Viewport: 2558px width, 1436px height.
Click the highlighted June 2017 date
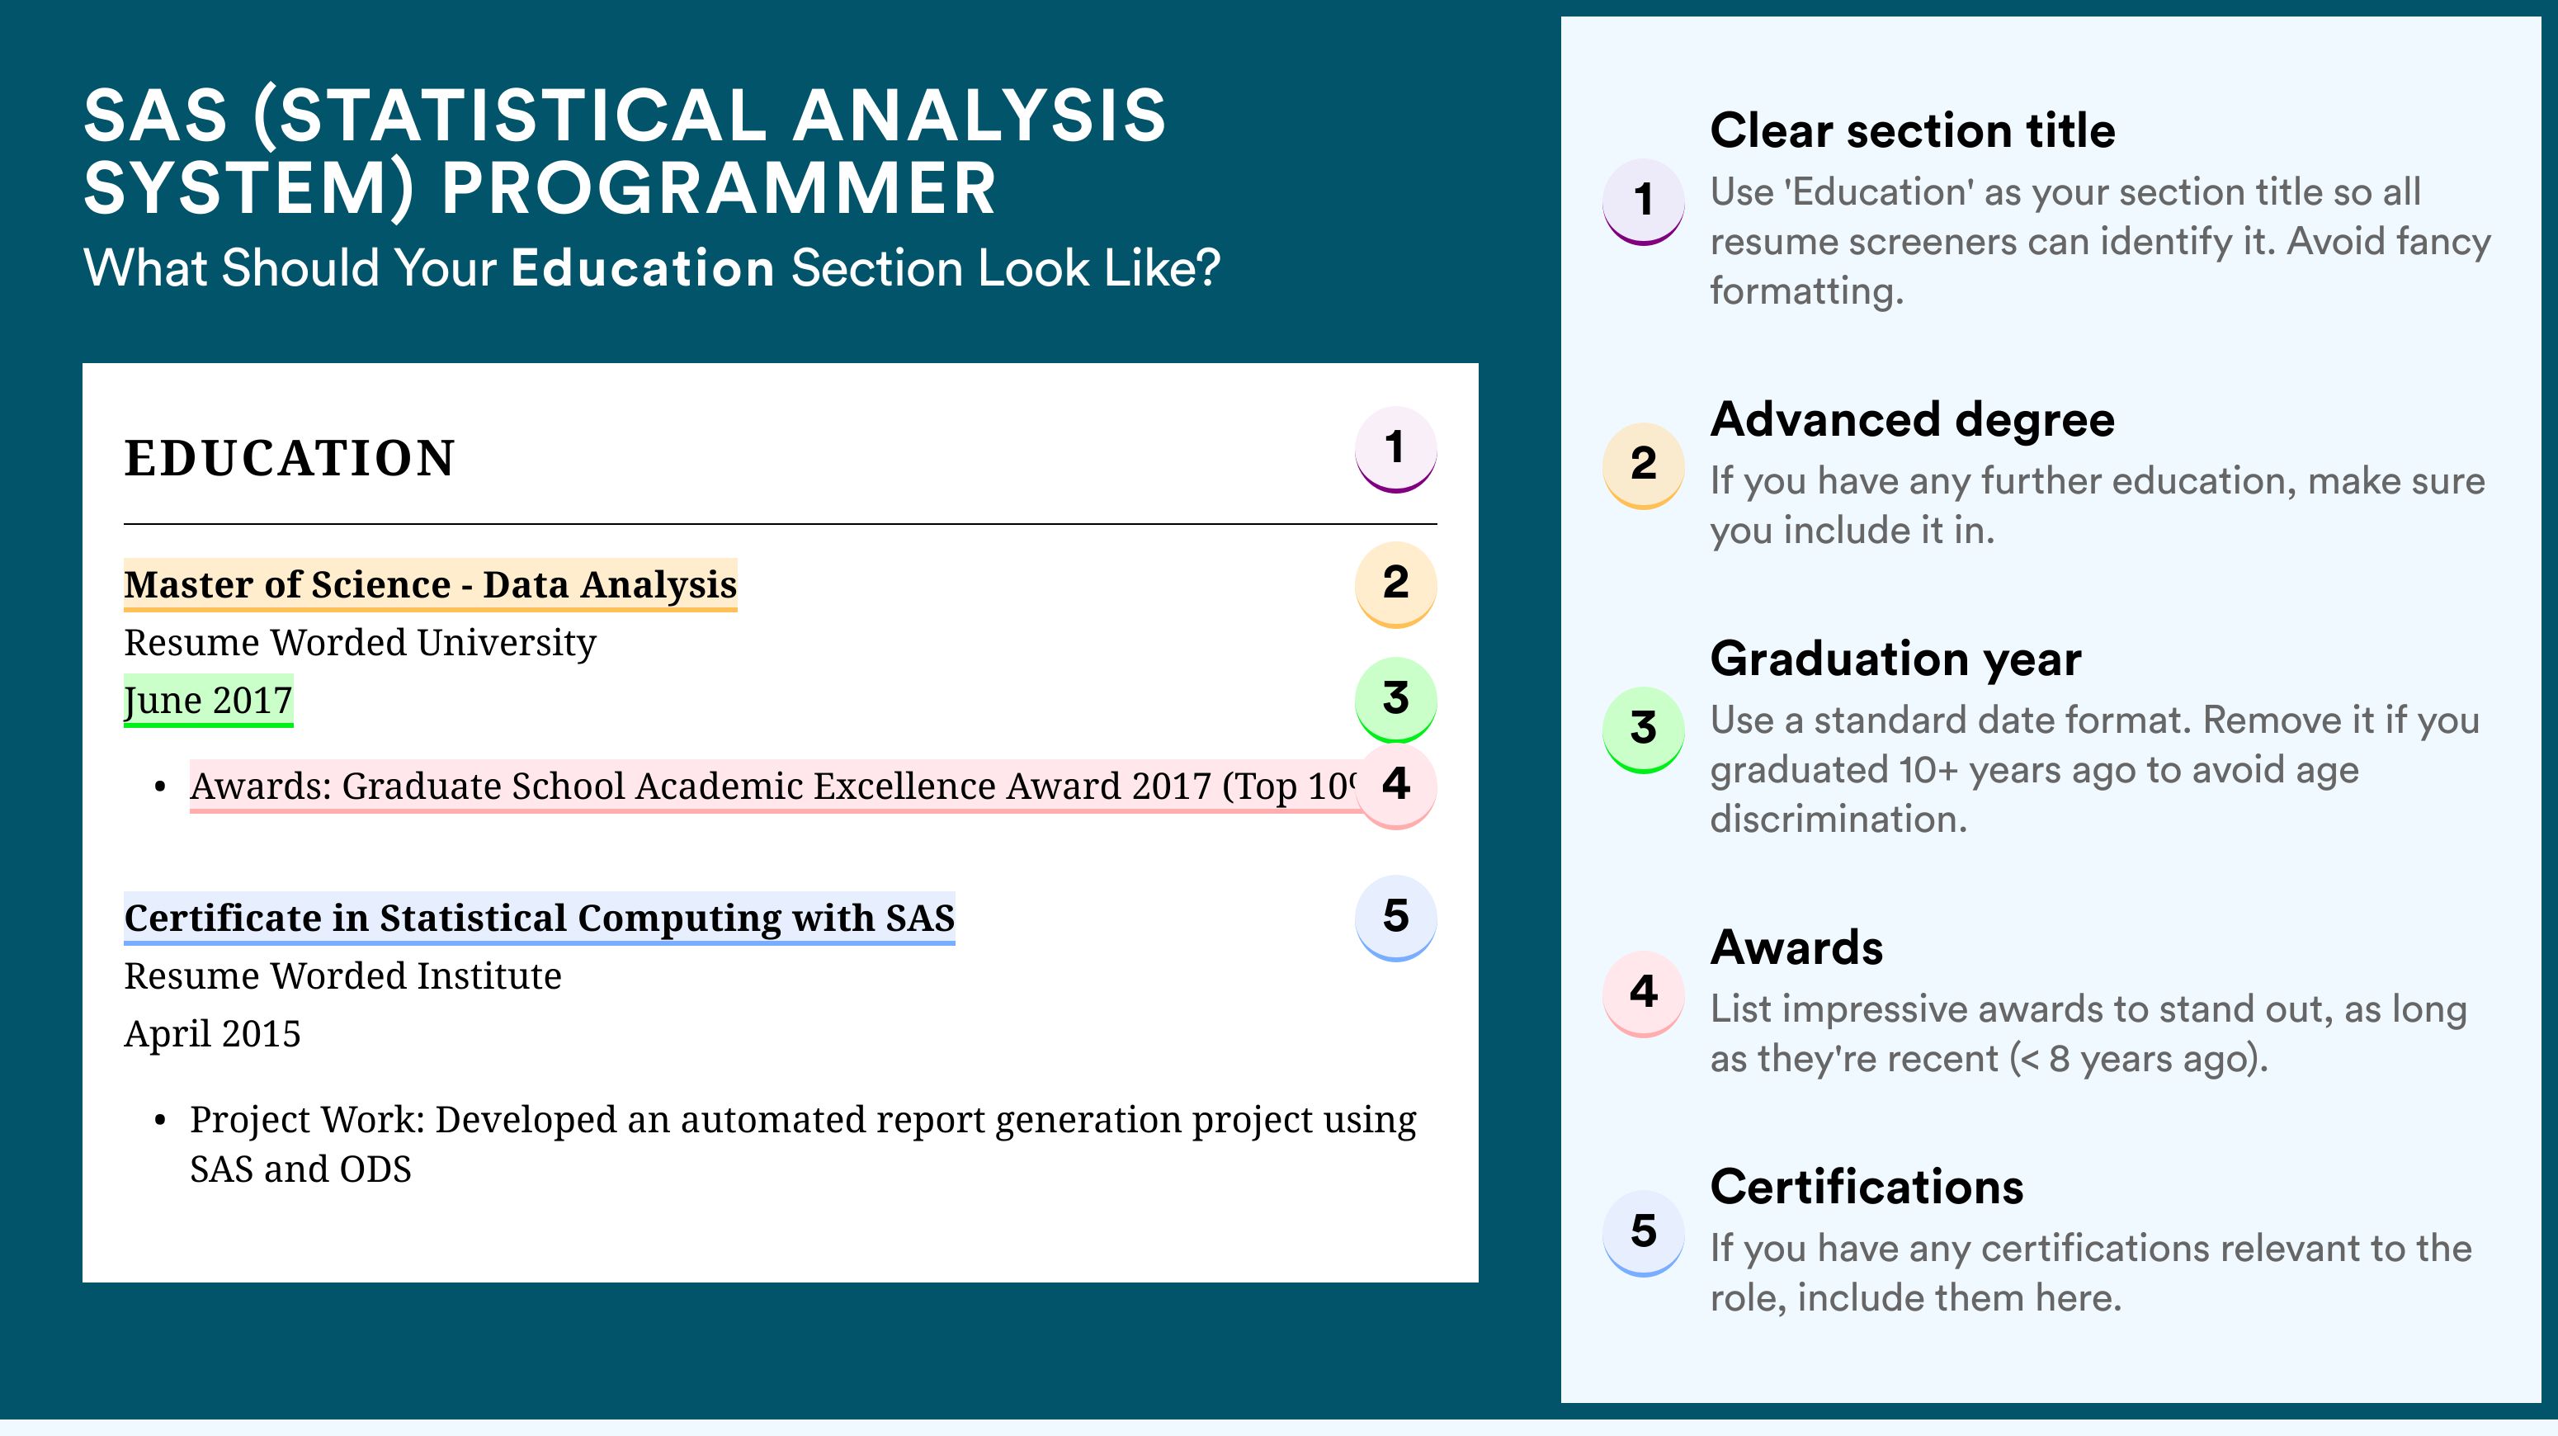[209, 701]
